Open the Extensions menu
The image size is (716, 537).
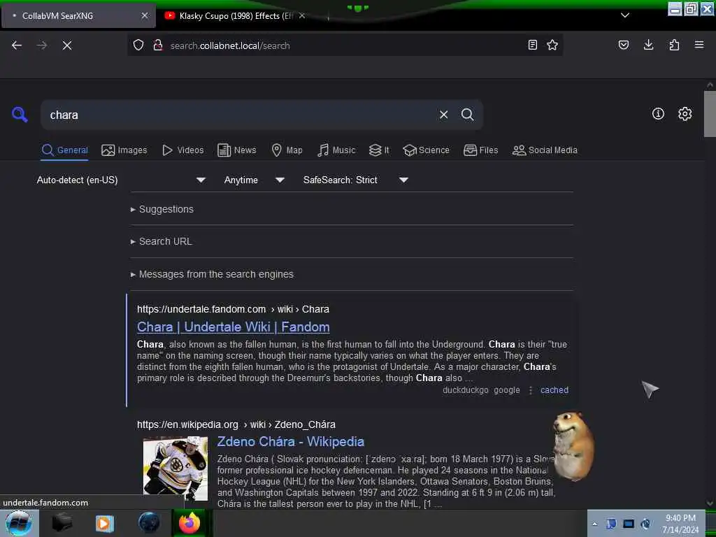click(674, 45)
